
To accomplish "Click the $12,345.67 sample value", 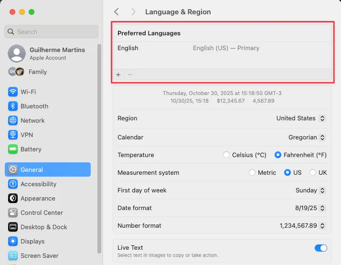I will click(x=231, y=101).
